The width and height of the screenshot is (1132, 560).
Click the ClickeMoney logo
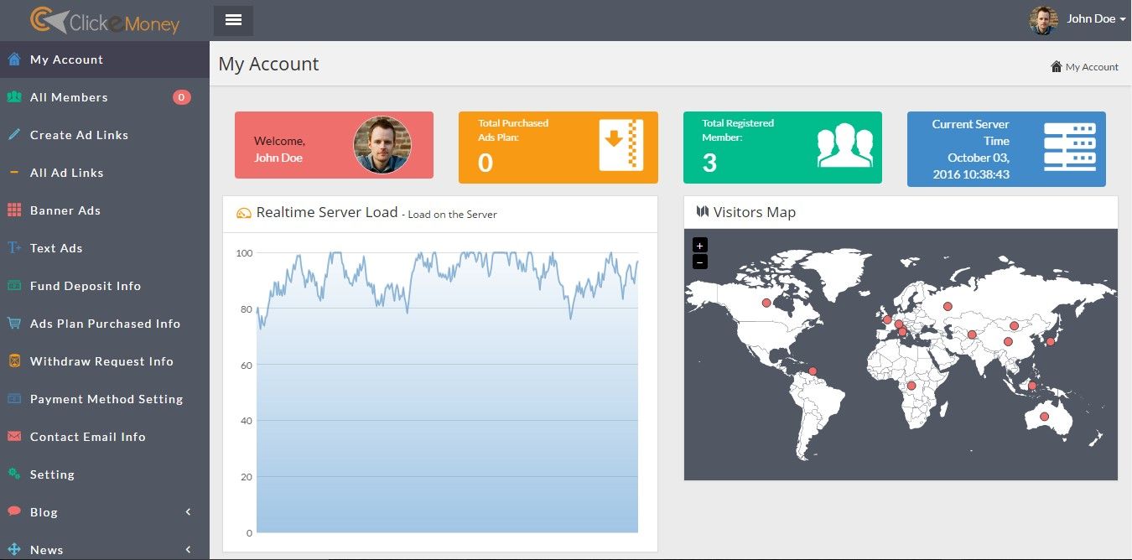tap(105, 21)
